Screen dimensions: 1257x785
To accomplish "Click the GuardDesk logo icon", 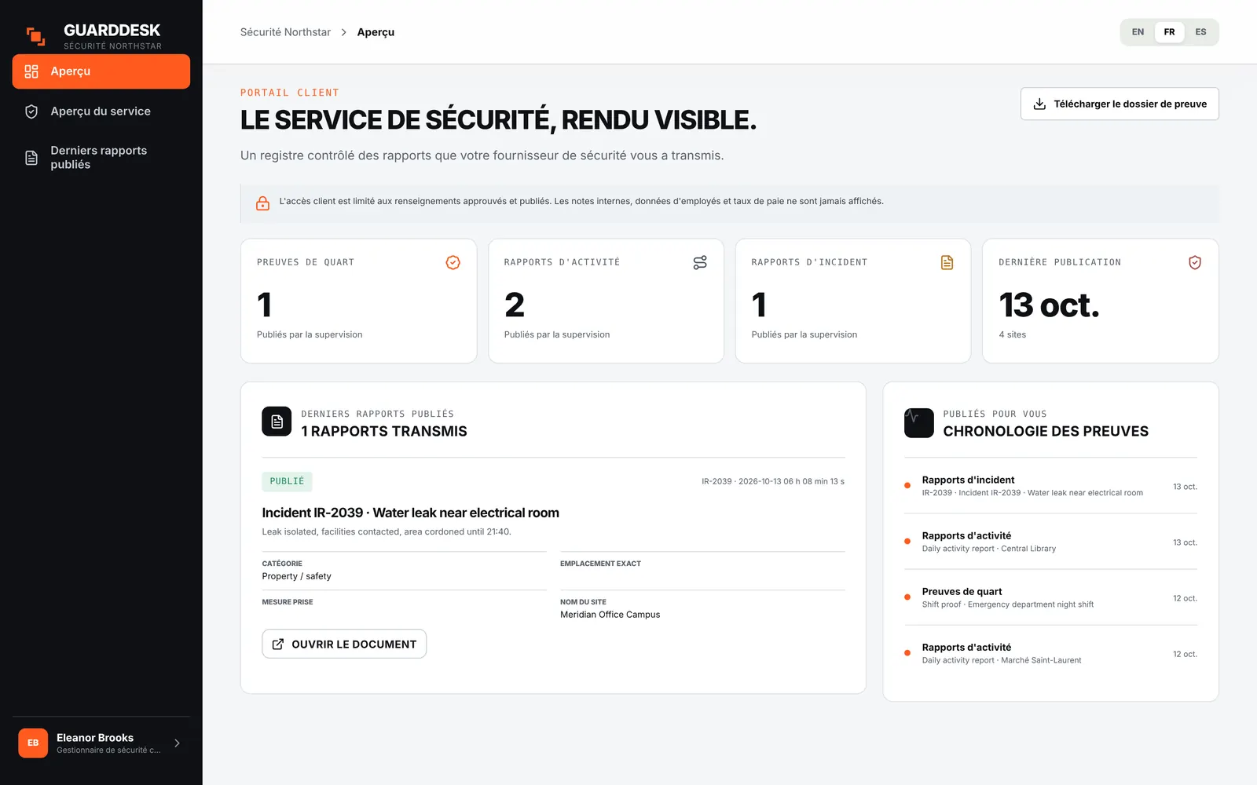I will [35, 36].
